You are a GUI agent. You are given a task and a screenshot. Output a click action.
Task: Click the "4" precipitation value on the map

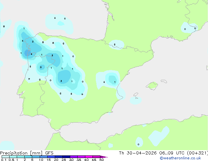[31, 54]
